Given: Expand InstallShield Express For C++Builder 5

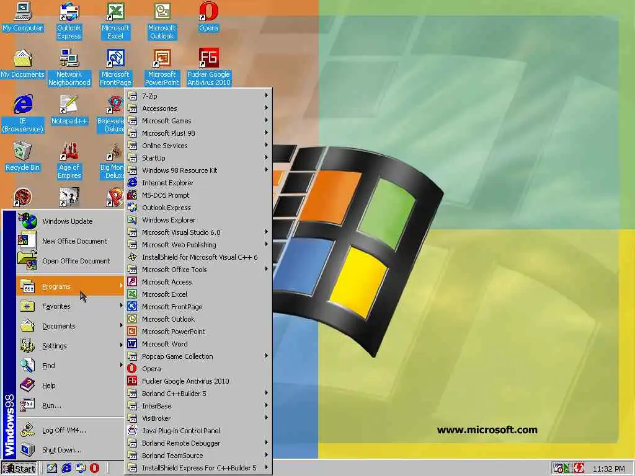Looking at the screenshot, I should (198, 468).
